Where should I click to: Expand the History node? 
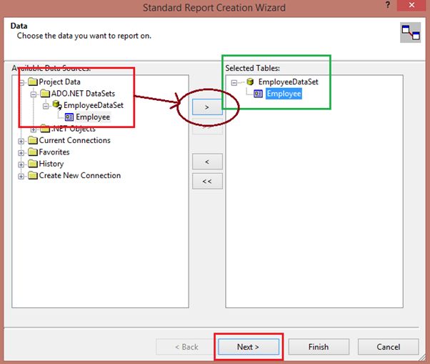[21, 164]
